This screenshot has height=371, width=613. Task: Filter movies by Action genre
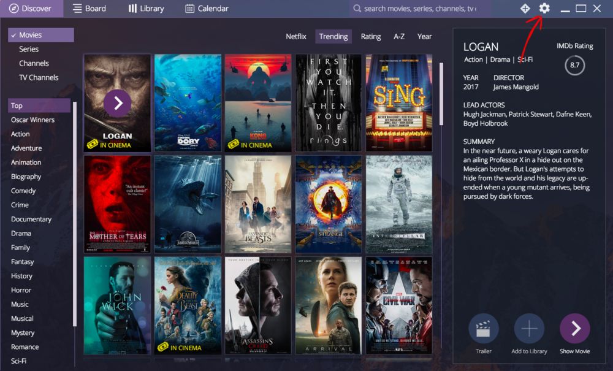pyautogui.click(x=20, y=134)
